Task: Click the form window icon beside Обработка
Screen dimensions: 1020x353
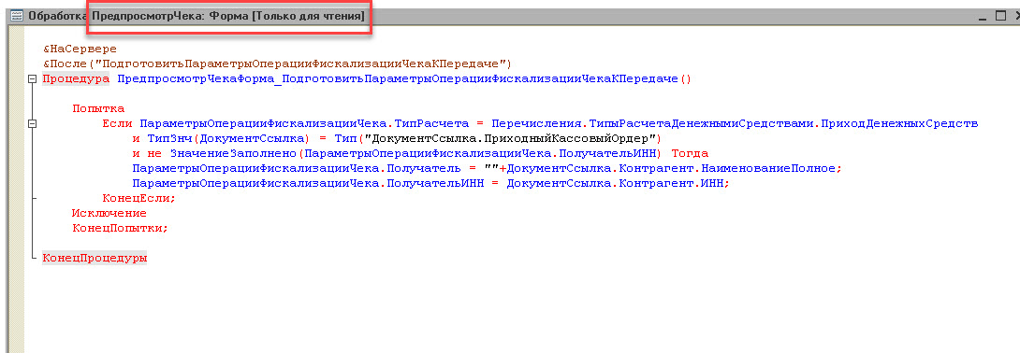Action: (x=17, y=15)
